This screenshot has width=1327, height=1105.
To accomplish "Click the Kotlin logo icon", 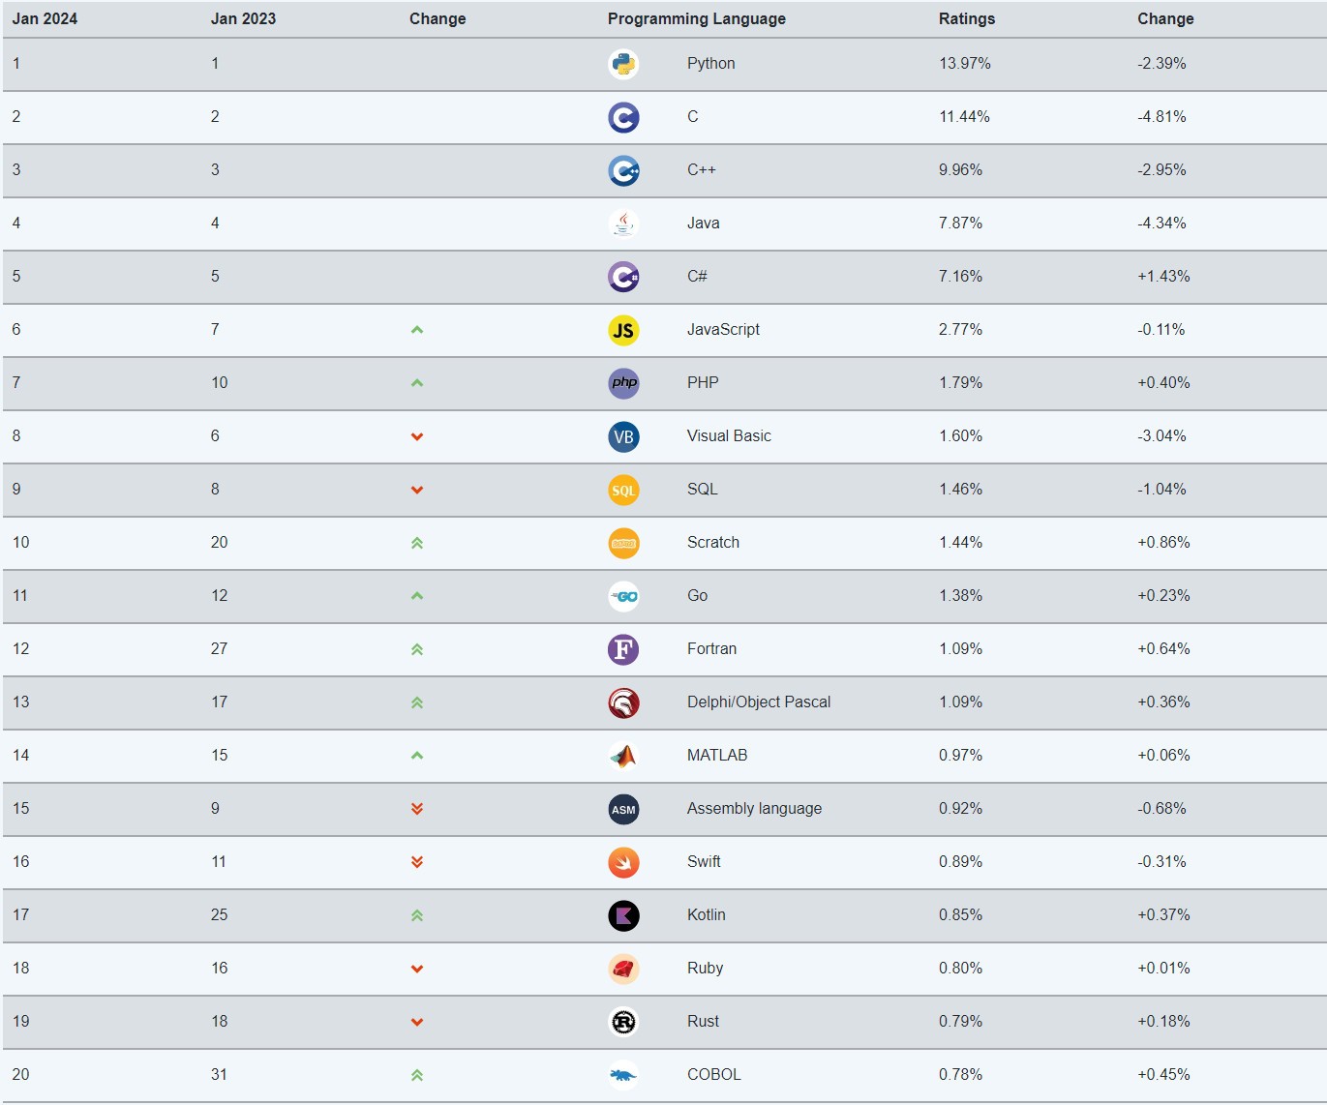I will pos(623,915).
